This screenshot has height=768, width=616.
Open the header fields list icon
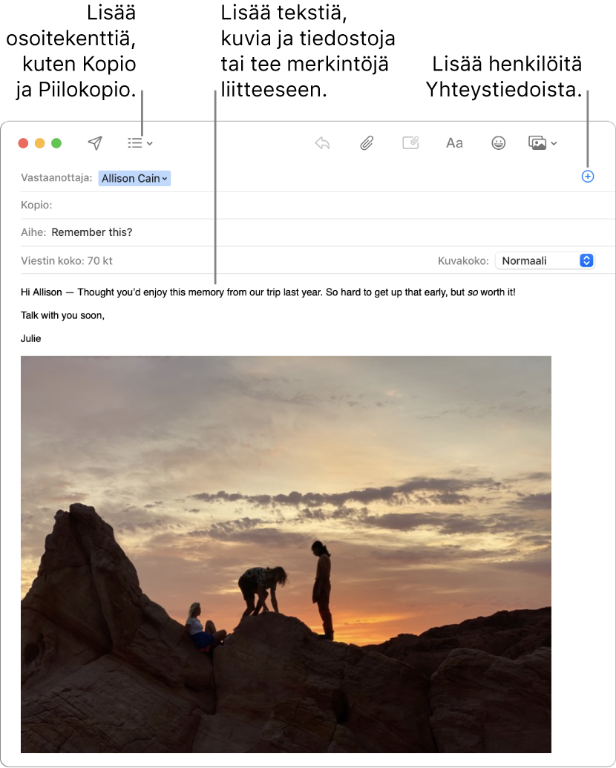(x=135, y=143)
